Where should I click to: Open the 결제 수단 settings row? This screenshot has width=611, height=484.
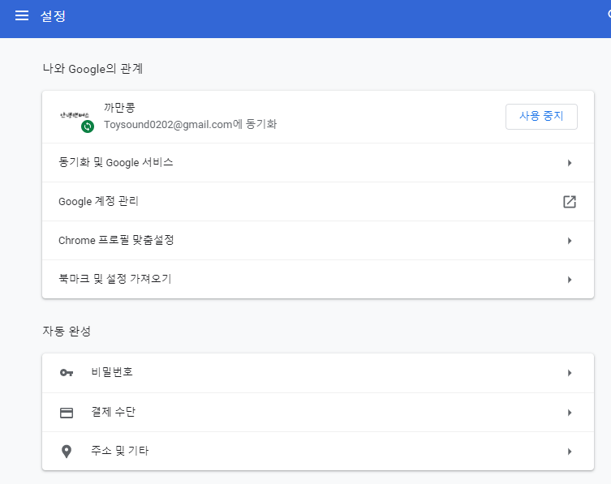click(x=318, y=413)
